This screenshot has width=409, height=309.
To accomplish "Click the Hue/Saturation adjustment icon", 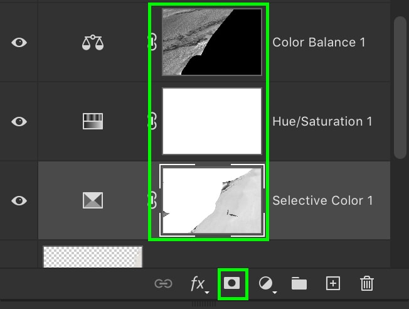I will click(x=93, y=121).
